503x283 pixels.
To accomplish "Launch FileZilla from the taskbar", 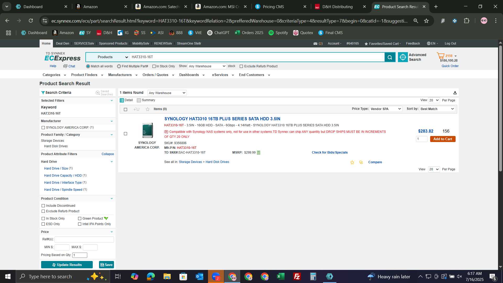I will pos(297,276).
